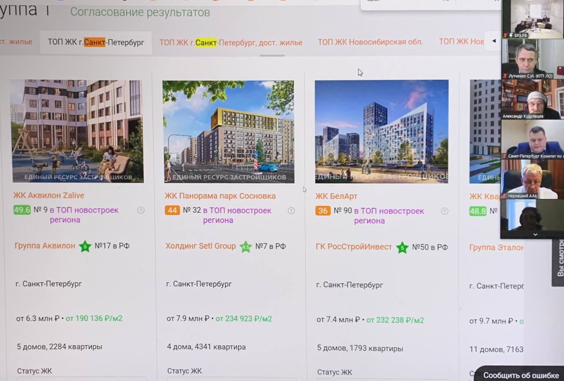
Task: Select Чернецкий А.М. participant video tile
Action: (x=532, y=179)
